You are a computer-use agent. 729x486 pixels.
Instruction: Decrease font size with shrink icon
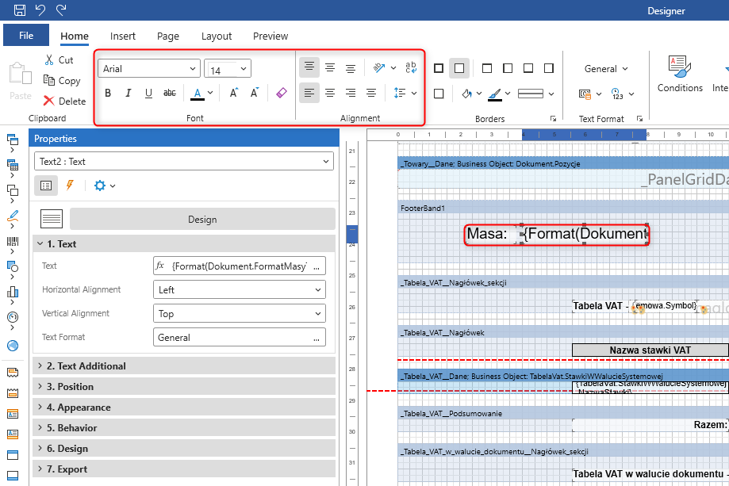[255, 93]
